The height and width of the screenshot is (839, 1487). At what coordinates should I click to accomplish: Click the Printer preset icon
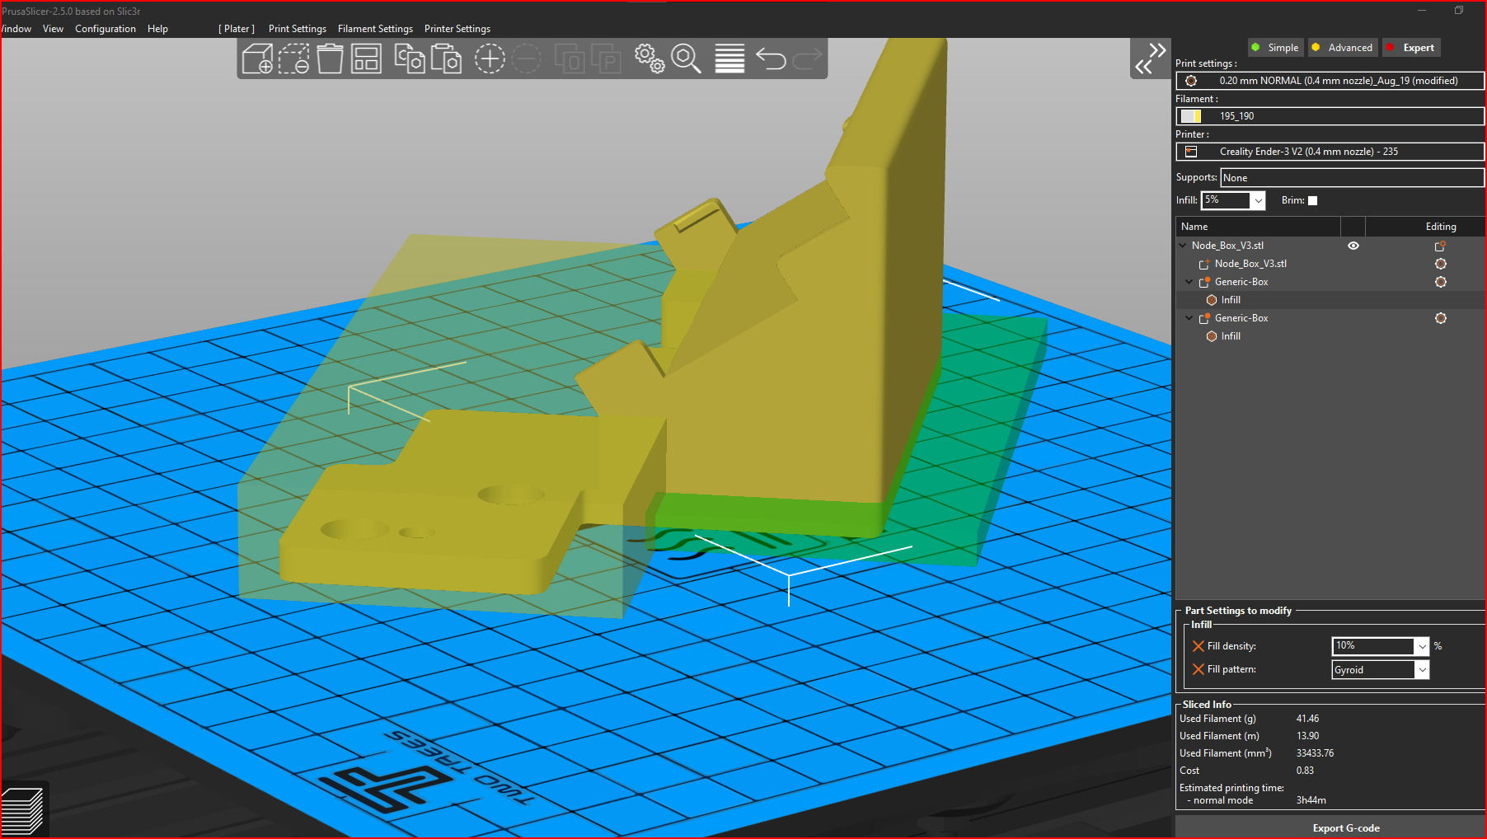pos(1191,152)
